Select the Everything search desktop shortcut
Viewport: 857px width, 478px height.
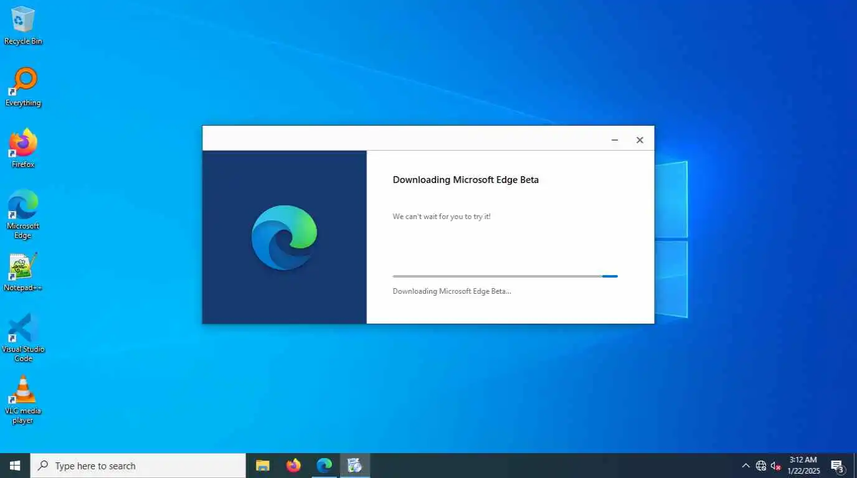point(23,87)
